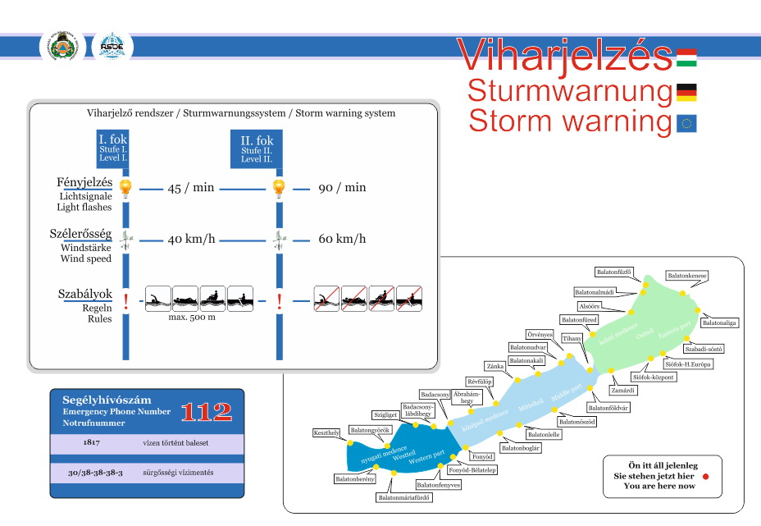Click the red 'You are here' dot
761x526 pixels.
point(705,476)
